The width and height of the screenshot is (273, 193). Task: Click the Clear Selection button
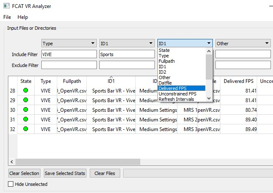tap(24, 173)
